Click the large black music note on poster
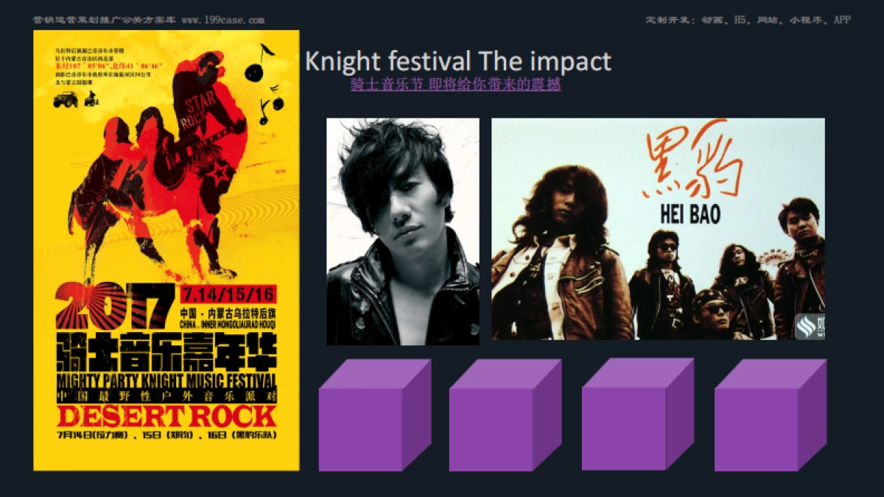This screenshot has height=497, width=884. tap(259, 63)
